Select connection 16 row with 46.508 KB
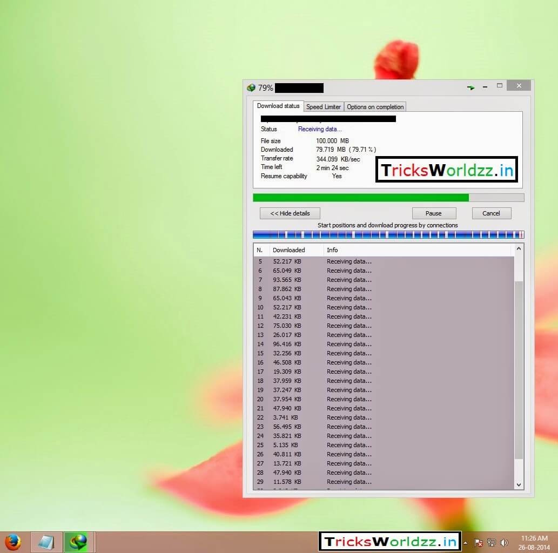 pos(385,362)
